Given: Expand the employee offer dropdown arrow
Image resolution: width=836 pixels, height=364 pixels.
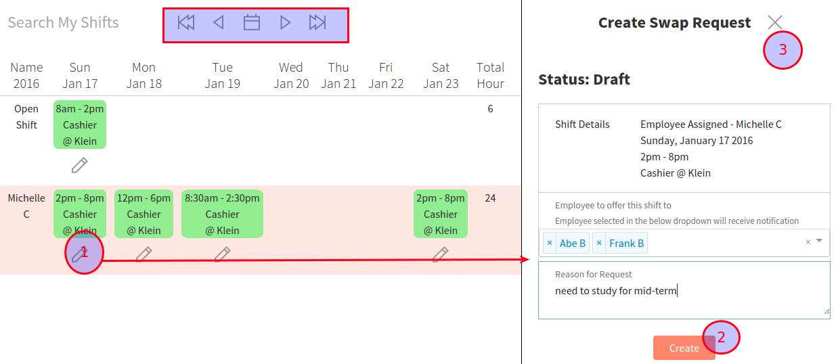Looking at the screenshot, I should pos(819,241).
